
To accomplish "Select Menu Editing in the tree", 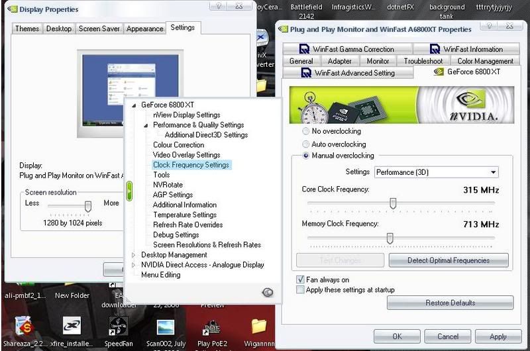I will [x=160, y=275].
